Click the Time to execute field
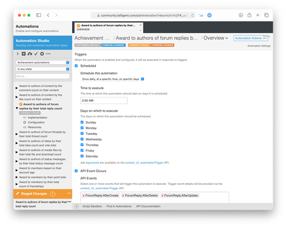This screenshot has width=286, height=227. 104,101
